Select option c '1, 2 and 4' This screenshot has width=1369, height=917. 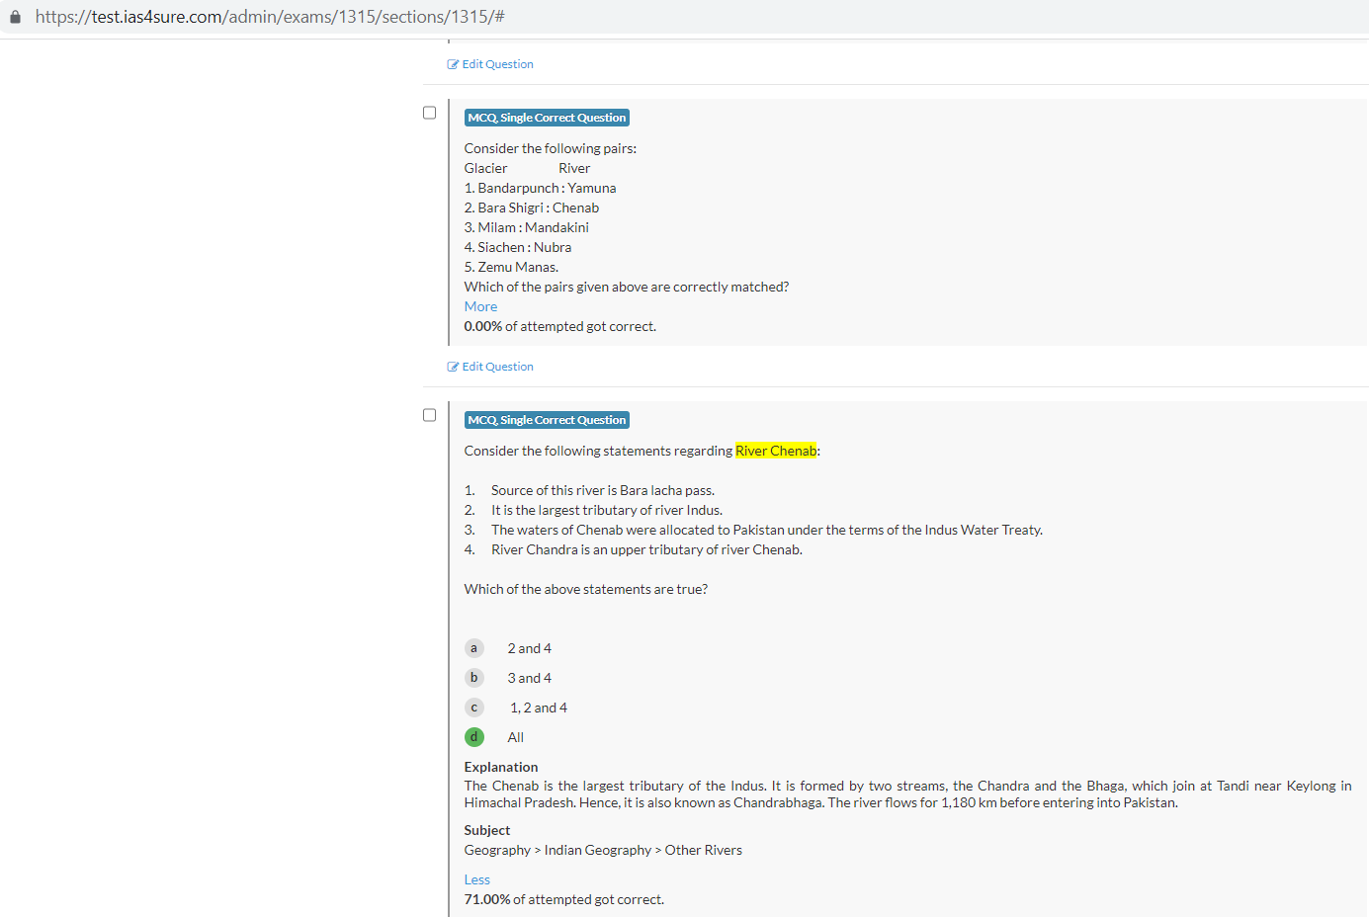point(474,708)
